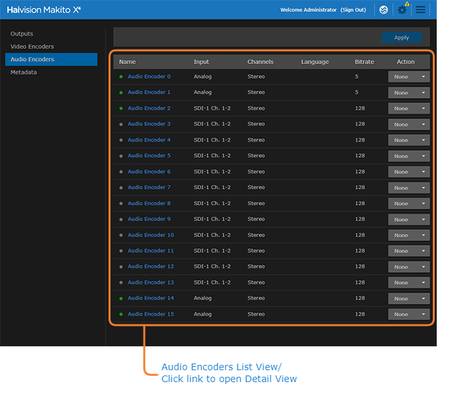Click green status dot of Audio Encoder 14
Viewport: 450px width, 398px height.
121,299
